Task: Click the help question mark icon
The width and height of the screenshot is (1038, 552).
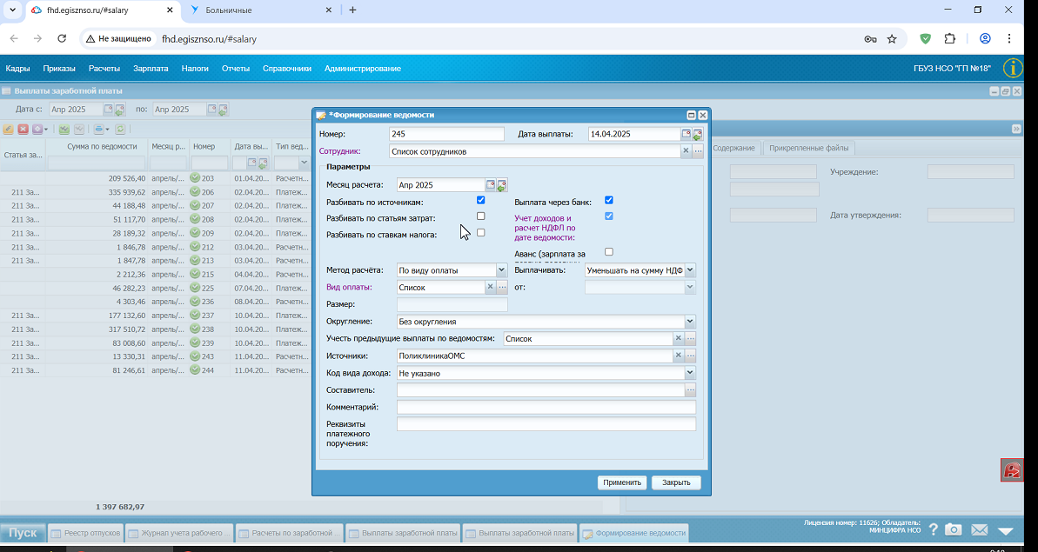Action: [x=933, y=529]
